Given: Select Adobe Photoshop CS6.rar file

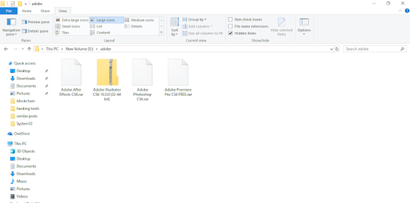Looking at the screenshot, I should coord(143,80).
